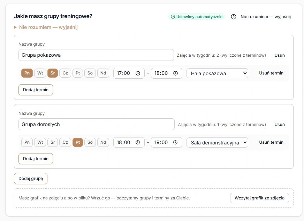Toggle Nd day for Grupa dorosłych
Screen dimensions: 304x221
(103, 142)
